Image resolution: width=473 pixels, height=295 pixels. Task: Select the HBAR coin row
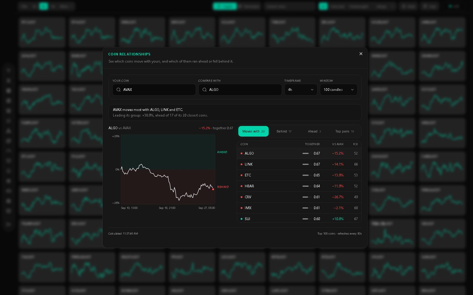[x=299, y=186]
